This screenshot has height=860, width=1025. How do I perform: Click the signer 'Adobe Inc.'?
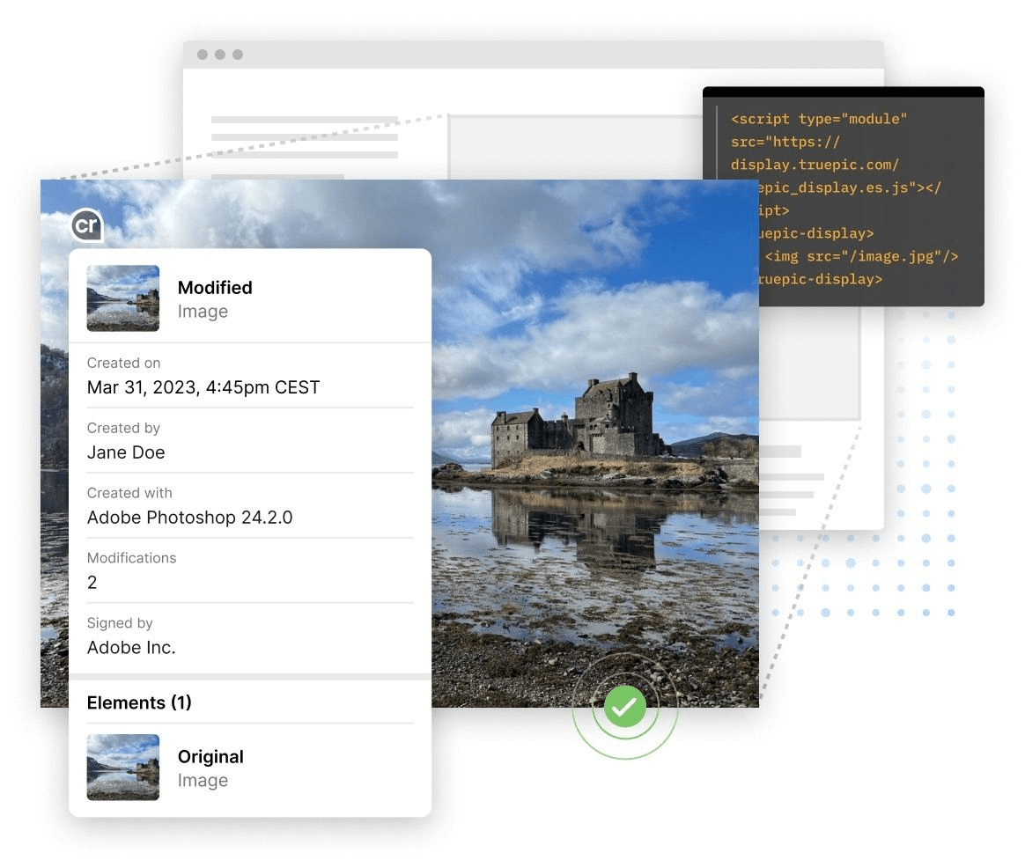click(131, 648)
